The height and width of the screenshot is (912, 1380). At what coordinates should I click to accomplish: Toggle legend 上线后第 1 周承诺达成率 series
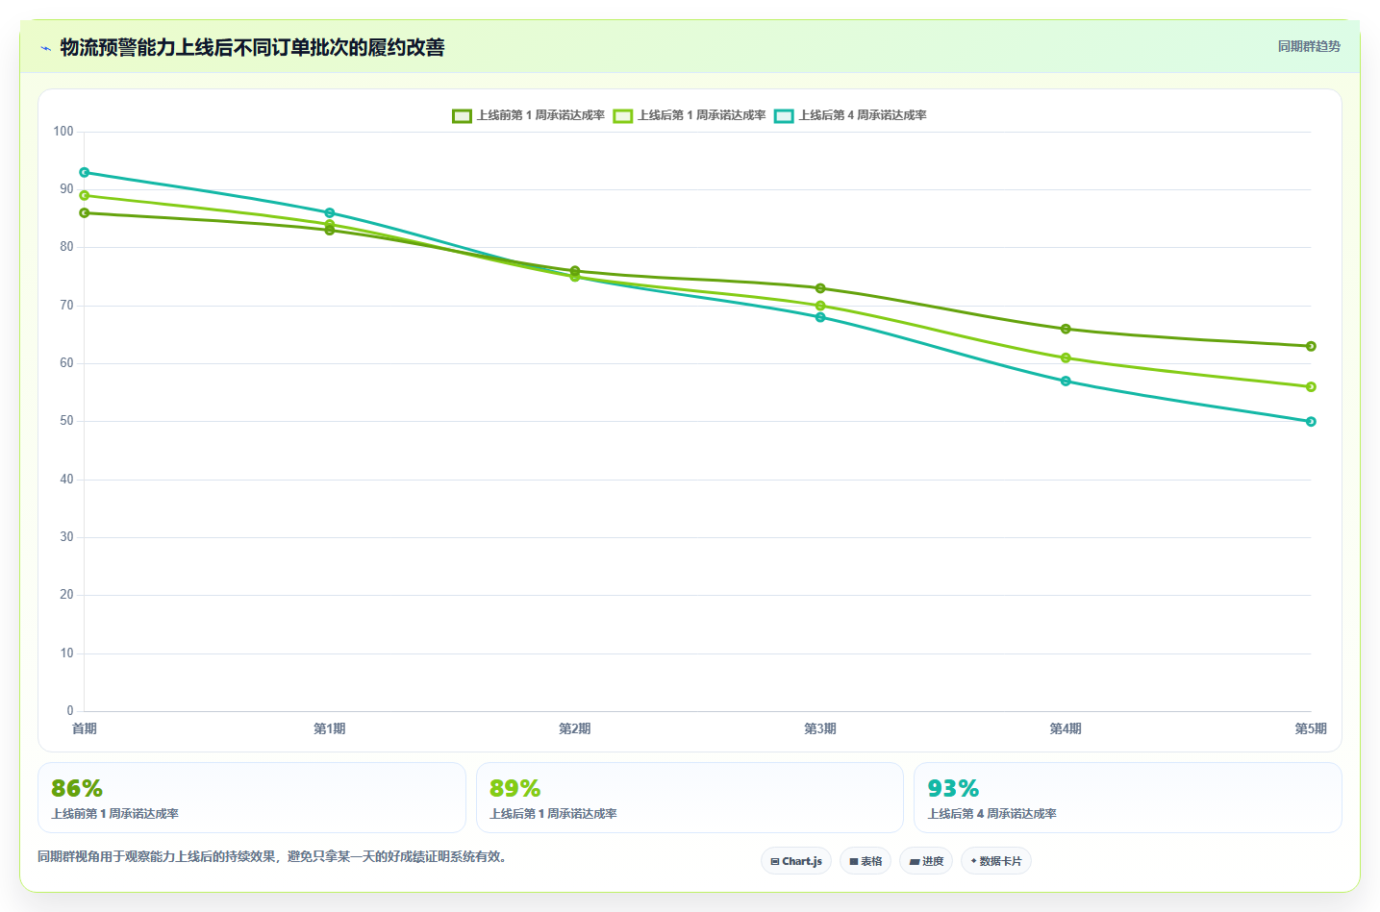tap(690, 115)
